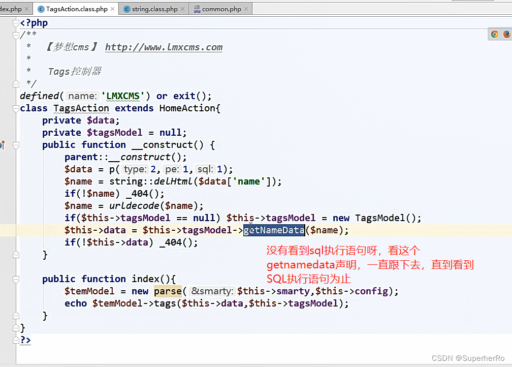512x367 pixels.
Task: Collapse the TagsAction class fold
Action: coord(16,108)
